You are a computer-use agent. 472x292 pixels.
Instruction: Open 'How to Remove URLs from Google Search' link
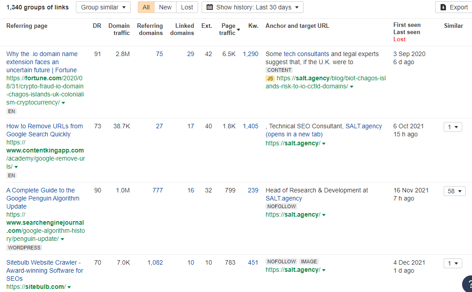tap(44, 130)
